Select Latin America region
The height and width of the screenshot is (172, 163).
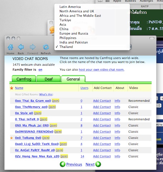pyautogui.click(x=70, y=7)
